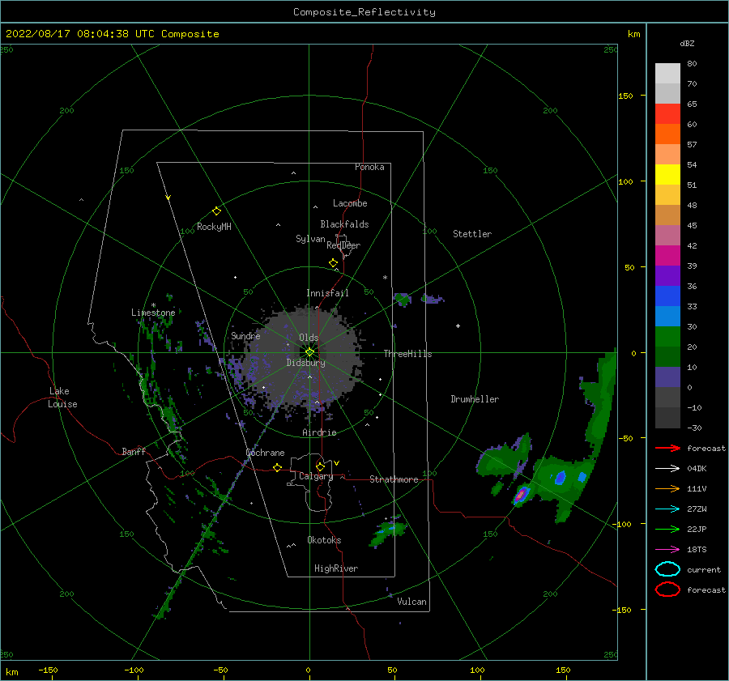Click the RedDeer city label

pos(343,245)
